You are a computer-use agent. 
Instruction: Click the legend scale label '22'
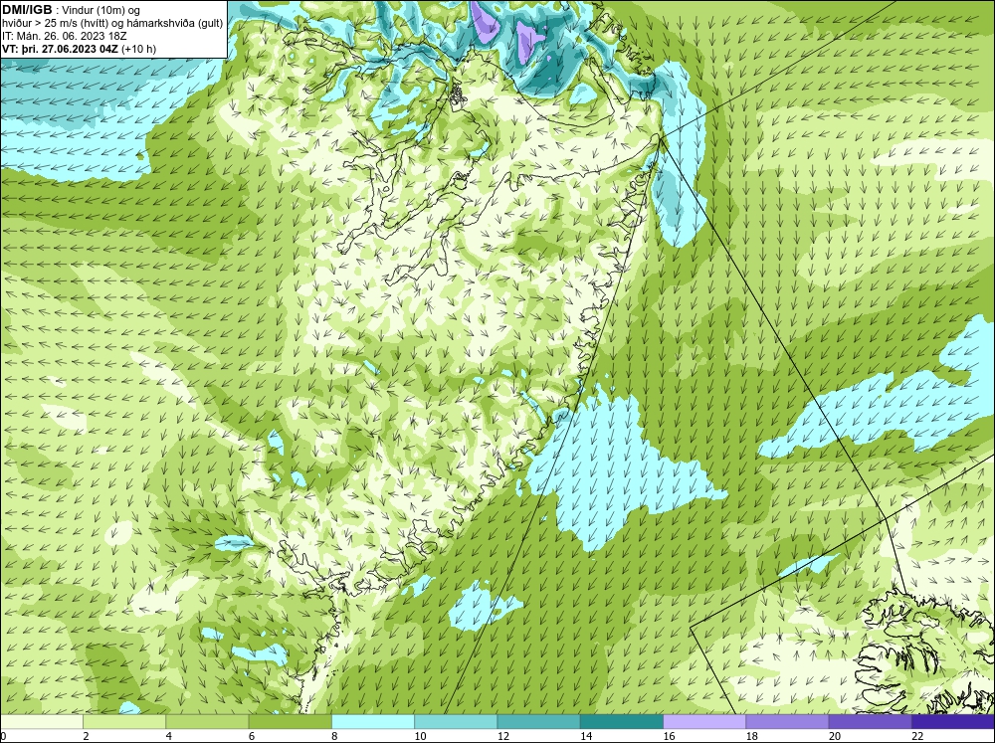point(917,736)
